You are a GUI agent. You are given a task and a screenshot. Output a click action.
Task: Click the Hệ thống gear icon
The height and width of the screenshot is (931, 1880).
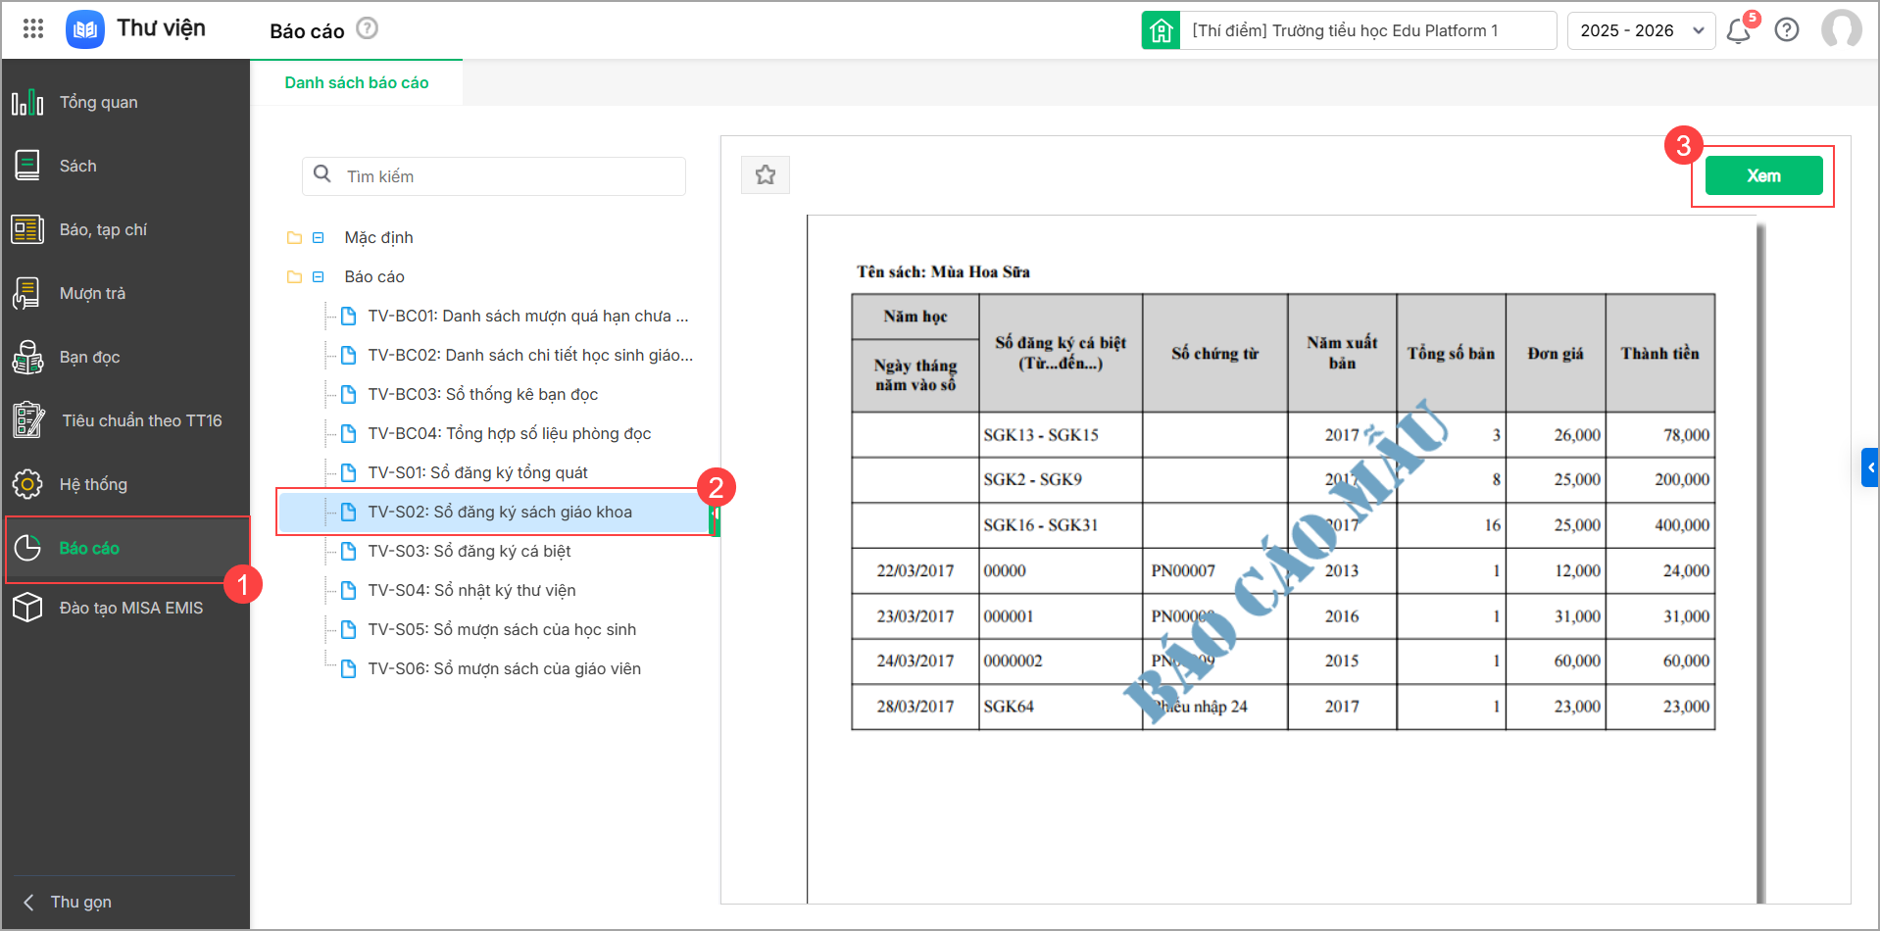tap(27, 484)
